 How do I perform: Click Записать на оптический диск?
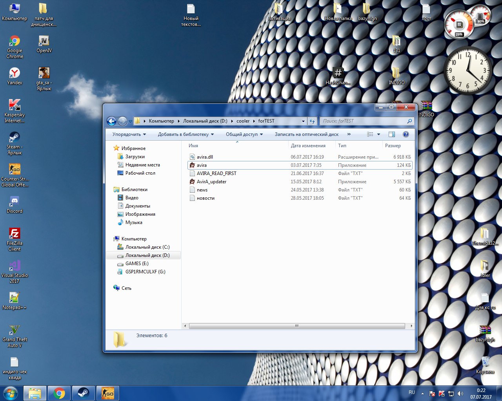coord(306,134)
